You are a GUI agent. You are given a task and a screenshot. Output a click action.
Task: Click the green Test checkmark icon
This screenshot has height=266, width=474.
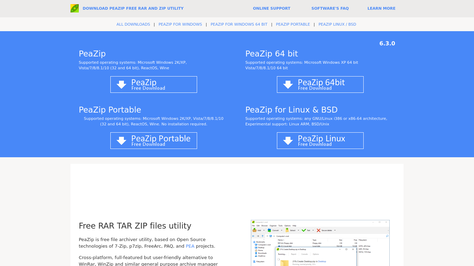coord(304,230)
